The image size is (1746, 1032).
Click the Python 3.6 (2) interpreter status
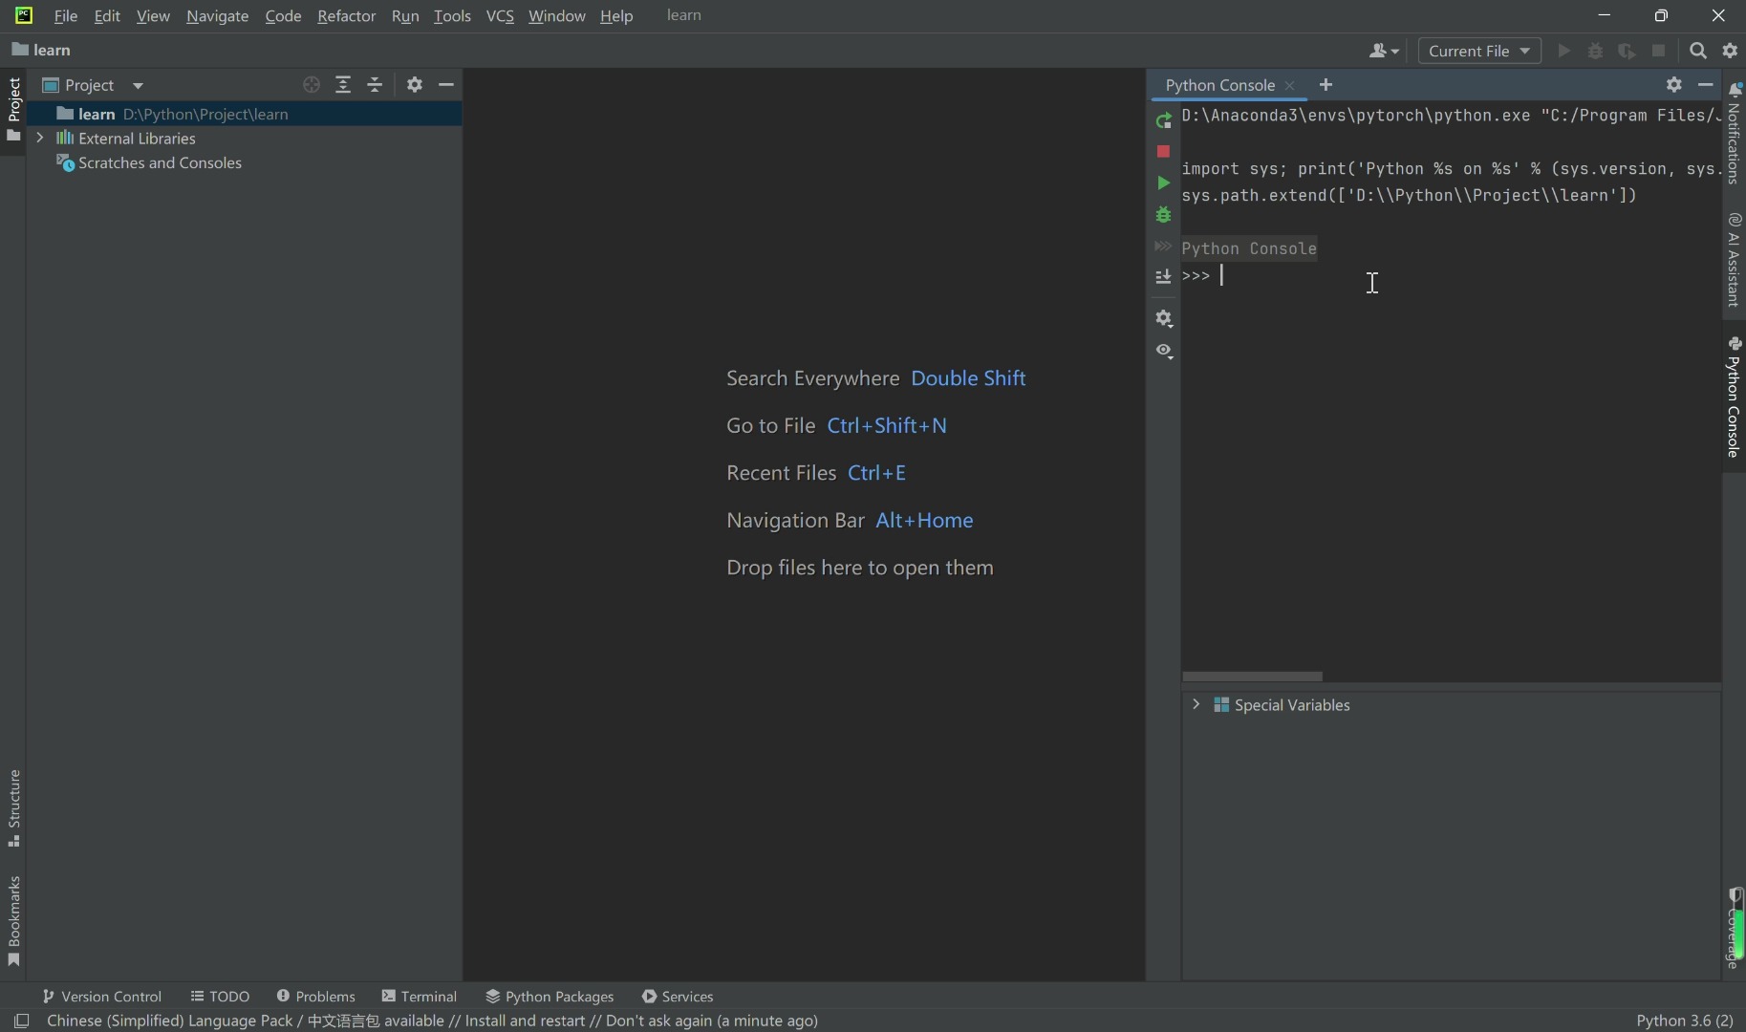[1684, 1021]
